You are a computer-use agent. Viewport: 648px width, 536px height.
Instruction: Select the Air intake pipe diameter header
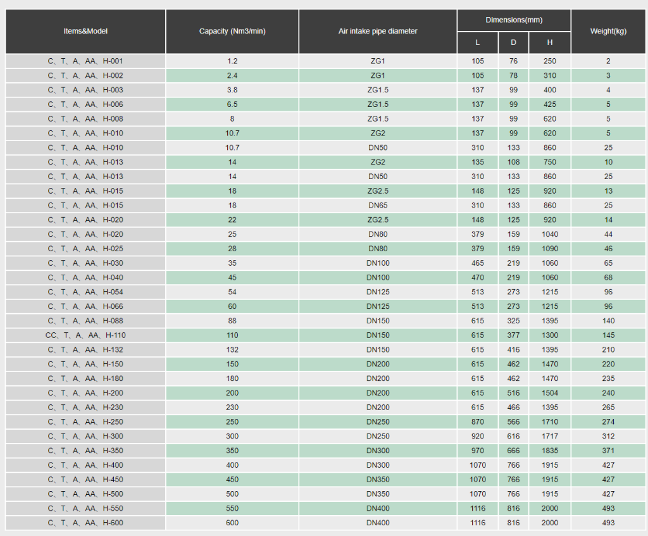click(x=378, y=31)
